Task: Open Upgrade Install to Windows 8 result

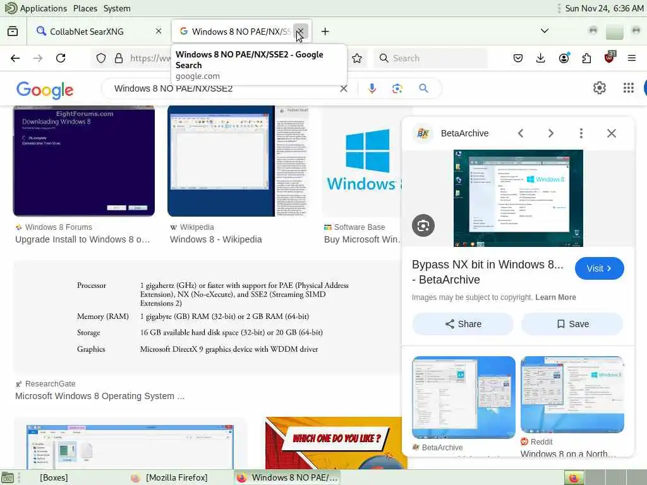Action: pyautogui.click(x=83, y=239)
